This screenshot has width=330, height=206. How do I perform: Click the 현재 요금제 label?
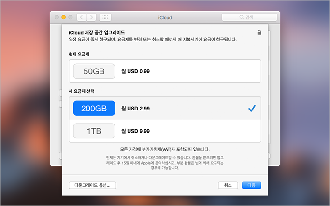pos(79,54)
